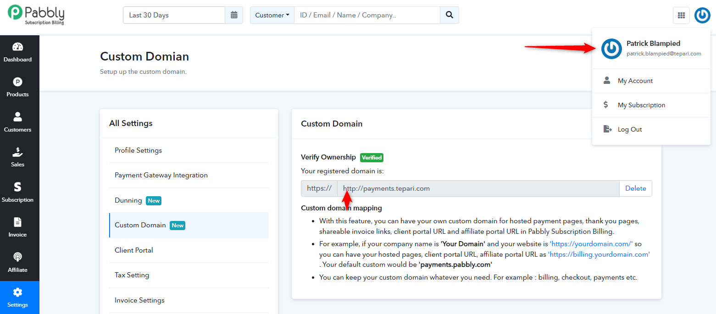The height and width of the screenshot is (314, 716).
Task: Open Payment Gateway Integration settings
Action: point(189,175)
